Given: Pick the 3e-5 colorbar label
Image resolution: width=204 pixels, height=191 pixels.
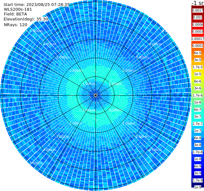Looking at the screenshot, I should tap(198, 60).
